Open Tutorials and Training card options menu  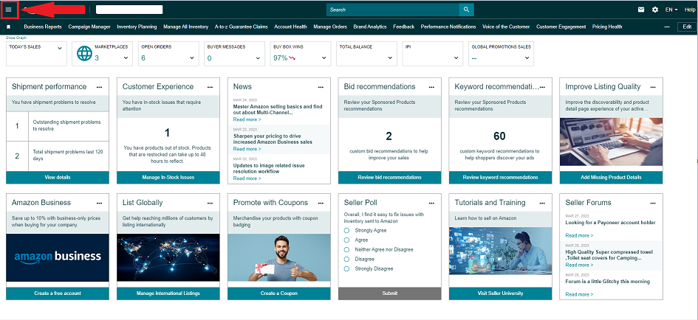[542, 203]
